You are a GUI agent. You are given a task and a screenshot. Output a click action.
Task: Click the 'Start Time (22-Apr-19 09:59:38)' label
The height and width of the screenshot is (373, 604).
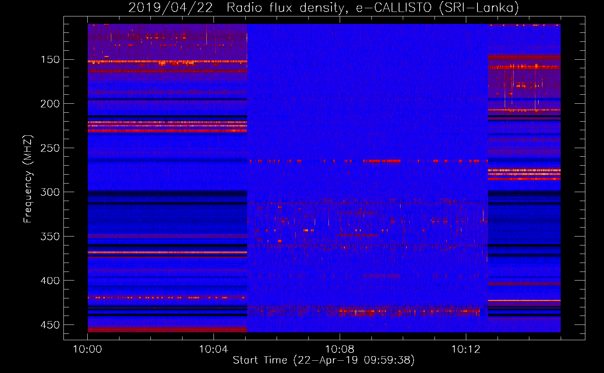point(324,360)
